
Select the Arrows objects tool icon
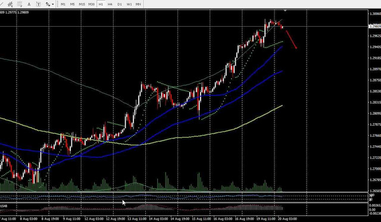pyautogui.click(x=48, y=4)
